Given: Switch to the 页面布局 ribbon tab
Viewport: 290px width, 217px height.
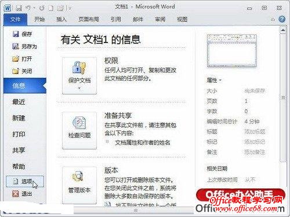Looking at the screenshot, I should [x=89, y=19].
